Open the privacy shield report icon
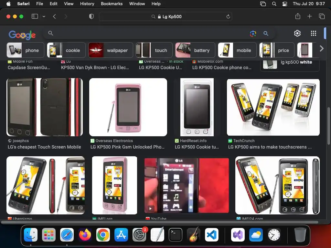This screenshot has width=331, height=248. 91,16
